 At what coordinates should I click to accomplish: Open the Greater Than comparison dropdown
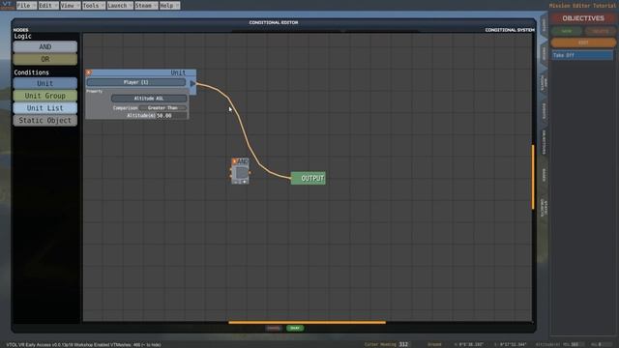[162, 107]
